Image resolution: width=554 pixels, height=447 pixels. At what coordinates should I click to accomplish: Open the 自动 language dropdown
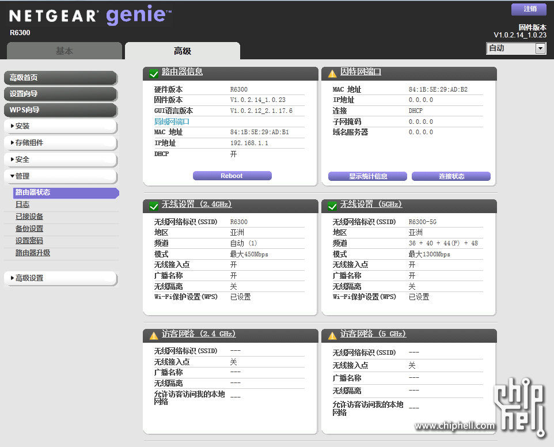coord(516,48)
